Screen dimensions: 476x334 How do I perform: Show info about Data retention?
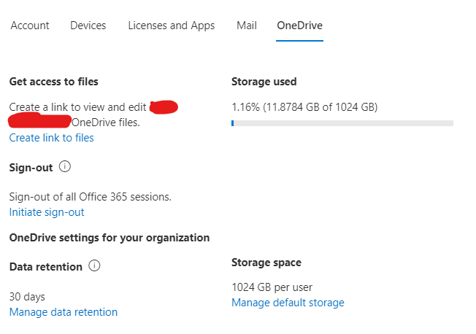point(94,266)
